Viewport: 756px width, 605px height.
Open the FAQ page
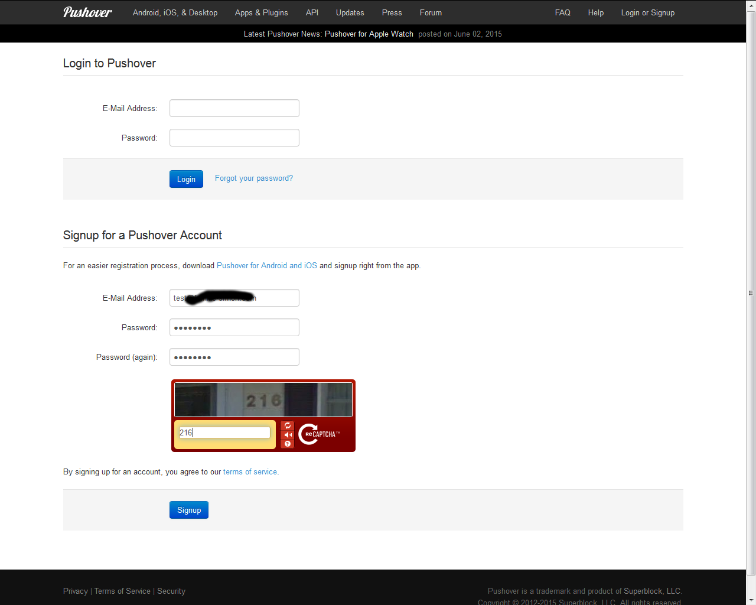tap(563, 12)
